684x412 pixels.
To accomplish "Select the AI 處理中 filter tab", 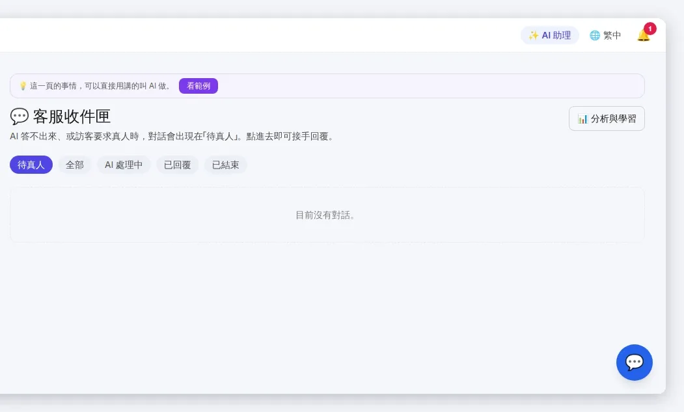I will (x=124, y=165).
